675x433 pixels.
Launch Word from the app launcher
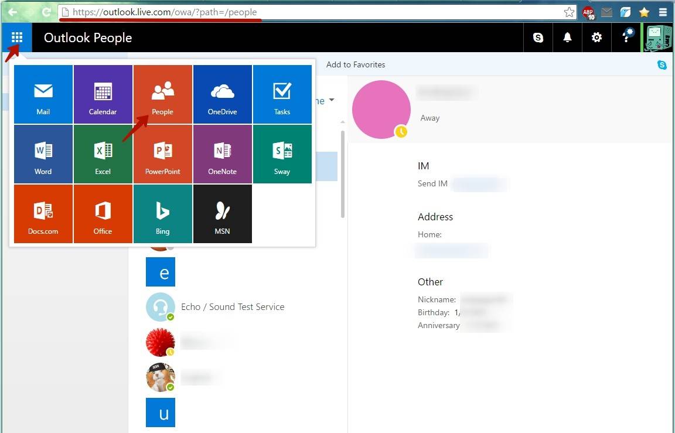click(43, 154)
